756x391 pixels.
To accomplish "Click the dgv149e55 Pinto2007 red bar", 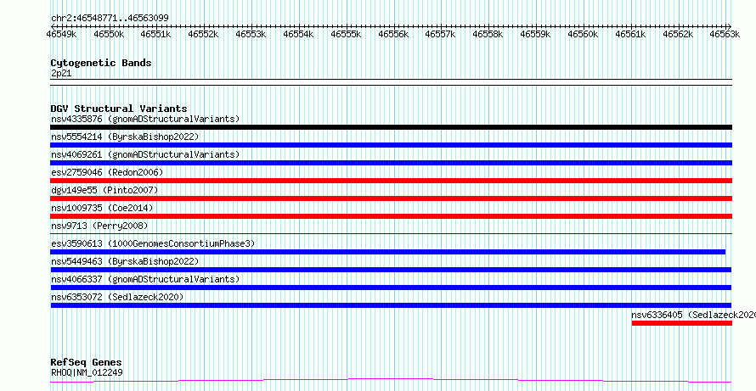I will point(391,198).
